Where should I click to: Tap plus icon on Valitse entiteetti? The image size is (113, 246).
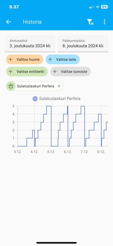pyautogui.click(x=11, y=72)
